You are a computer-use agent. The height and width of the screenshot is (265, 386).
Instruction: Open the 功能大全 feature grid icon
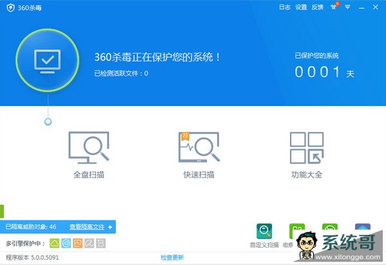307,148
